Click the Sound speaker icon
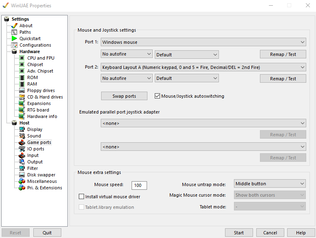Viewport: 316px width, 238px height. click(22, 136)
